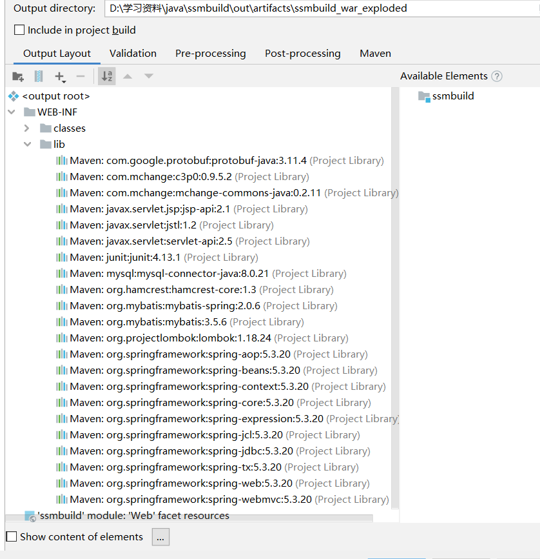Select the ssmbuild module in Available Elements
The image size is (540, 559).
(446, 96)
